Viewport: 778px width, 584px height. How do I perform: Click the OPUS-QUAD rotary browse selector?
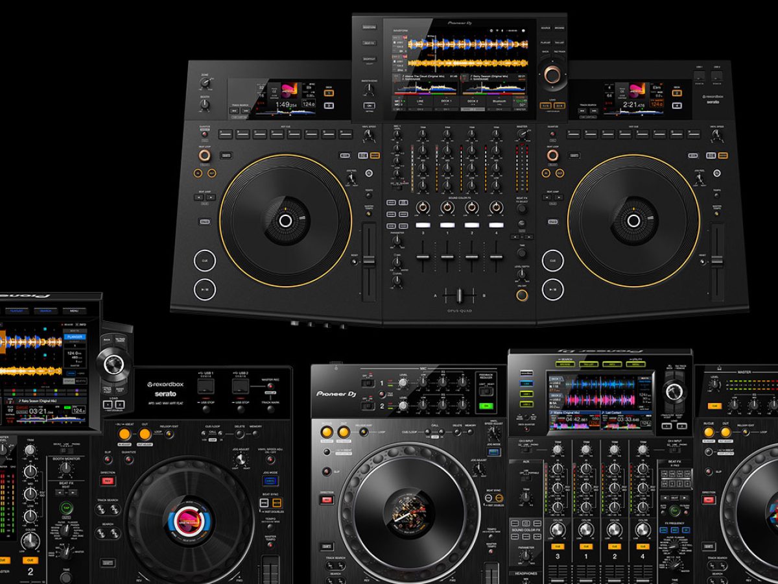tap(552, 75)
